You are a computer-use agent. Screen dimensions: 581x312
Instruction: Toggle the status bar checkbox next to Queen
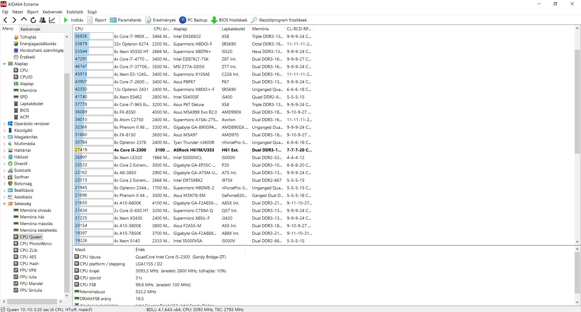pyautogui.click(x=3, y=309)
